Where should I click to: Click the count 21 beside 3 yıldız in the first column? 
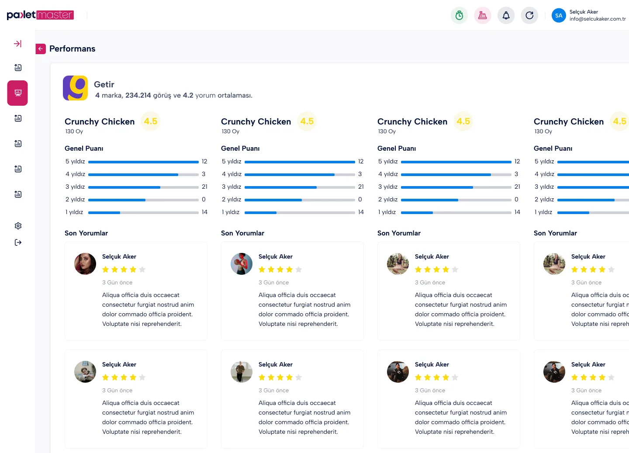(x=204, y=187)
